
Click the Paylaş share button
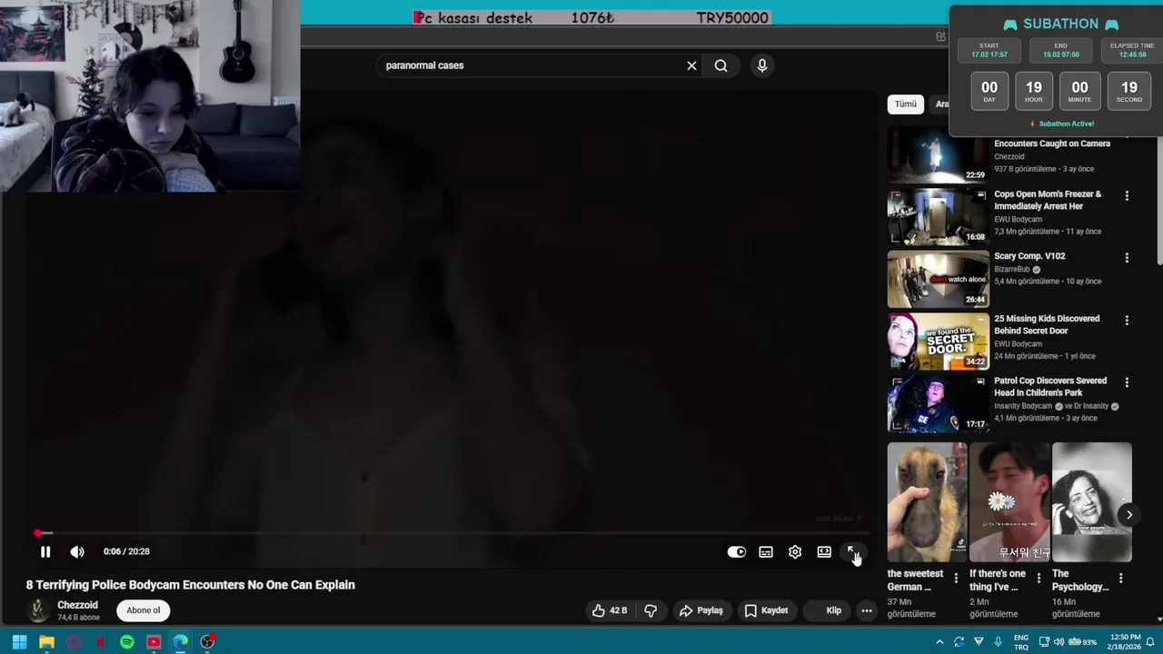click(701, 610)
